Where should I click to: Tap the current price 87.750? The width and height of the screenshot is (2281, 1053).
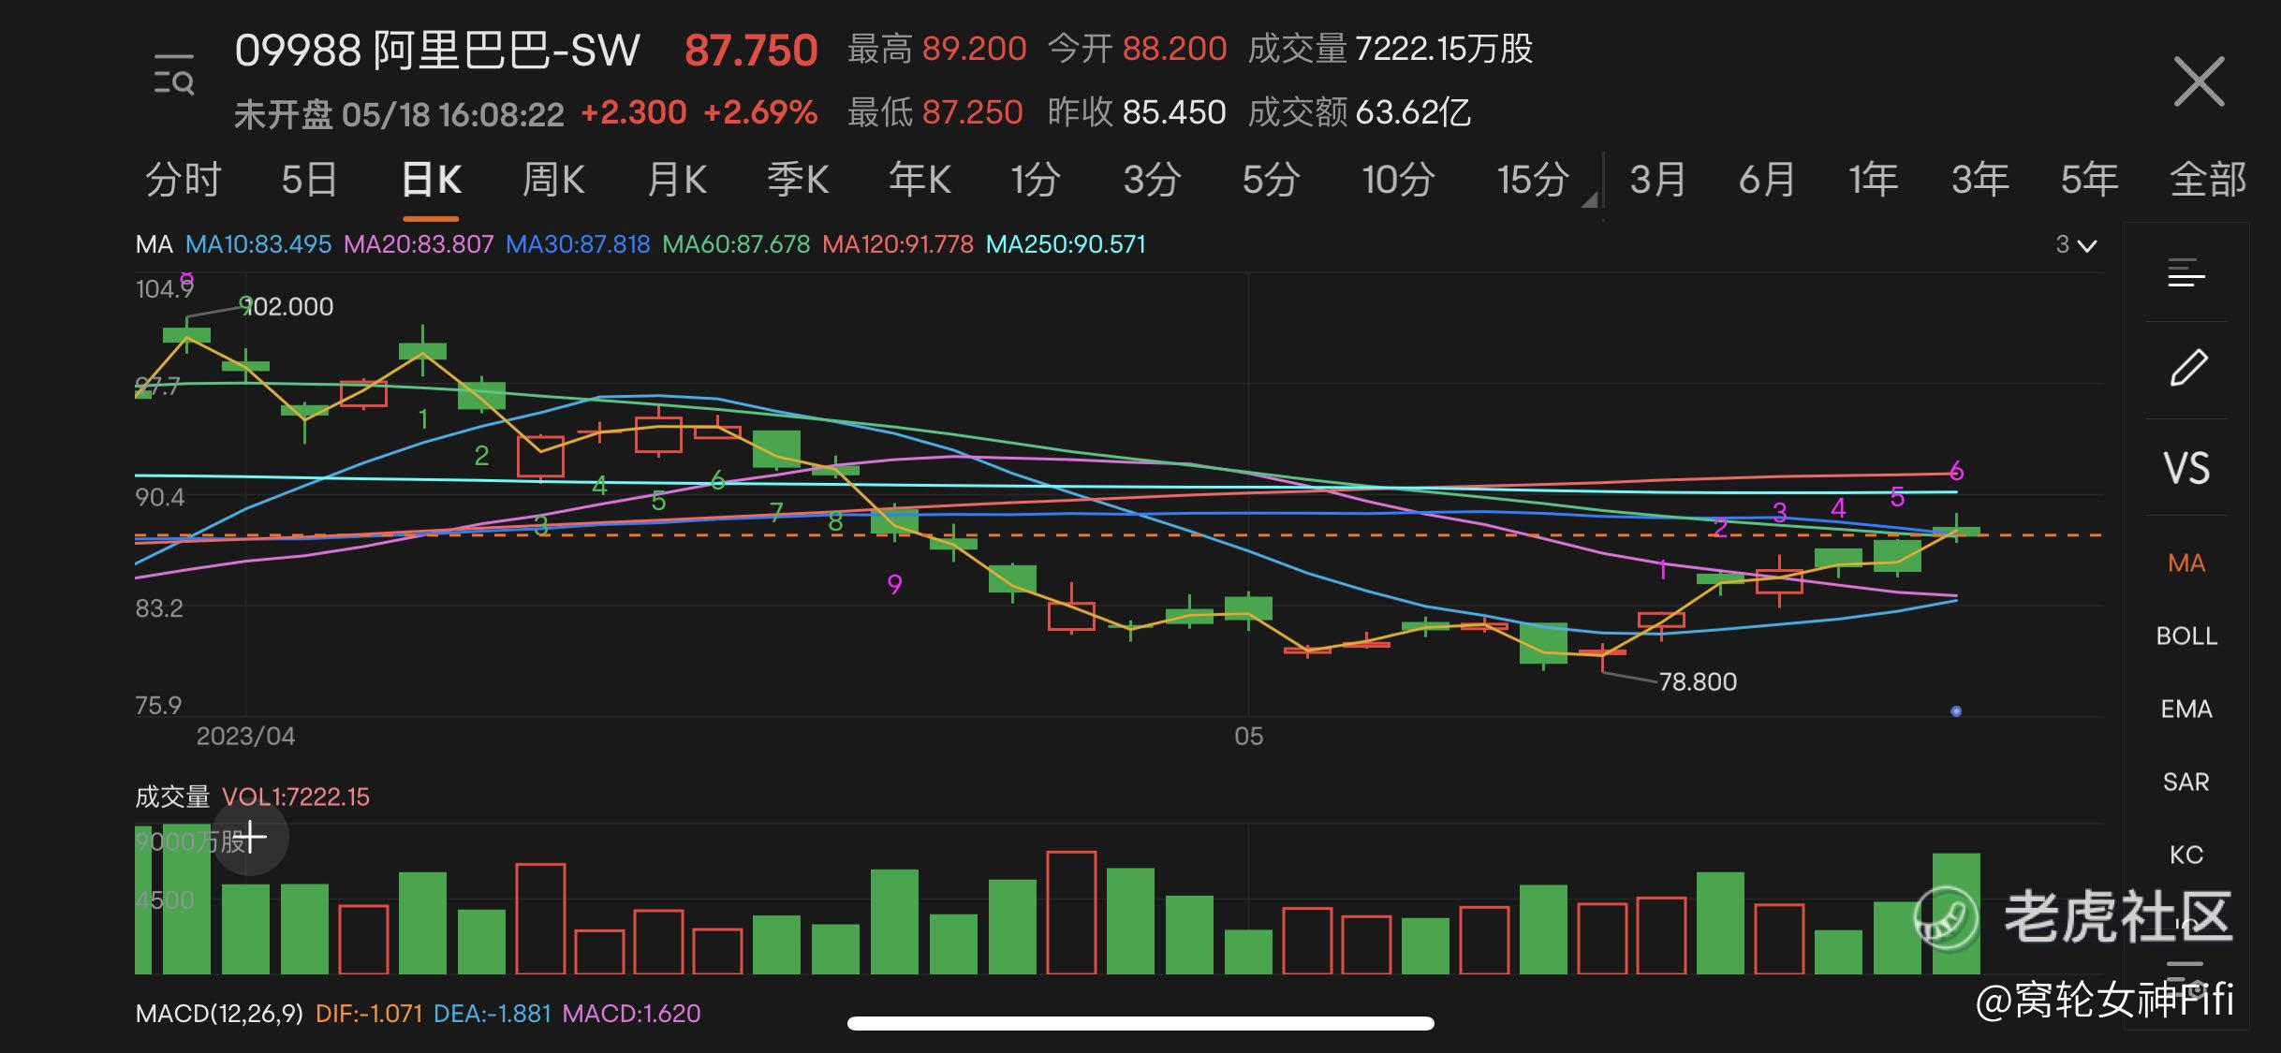[751, 51]
